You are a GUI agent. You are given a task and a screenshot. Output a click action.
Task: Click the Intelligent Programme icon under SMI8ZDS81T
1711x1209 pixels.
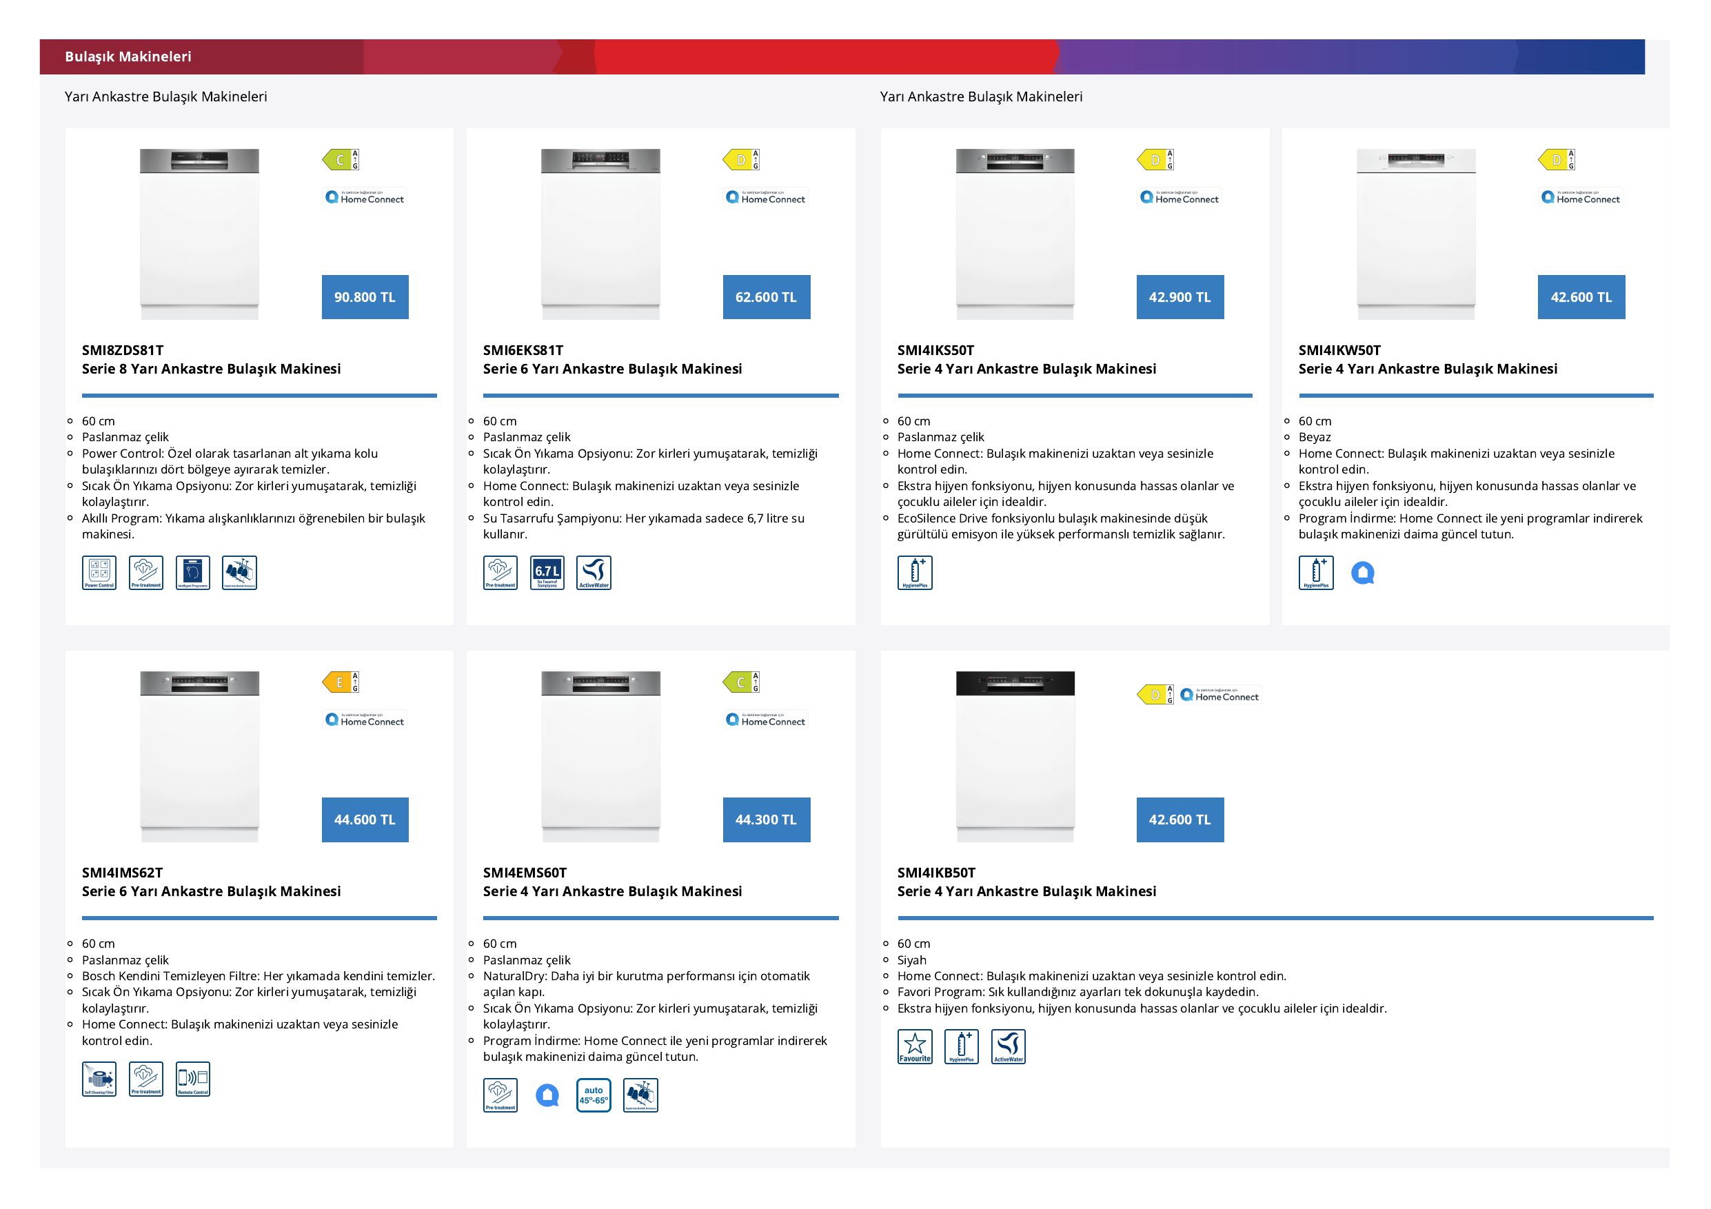click(x=193, y=573)
